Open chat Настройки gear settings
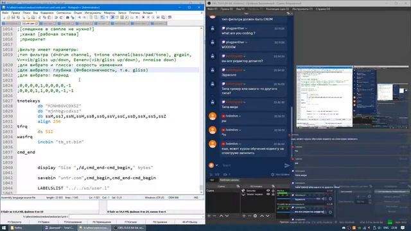 280,175
